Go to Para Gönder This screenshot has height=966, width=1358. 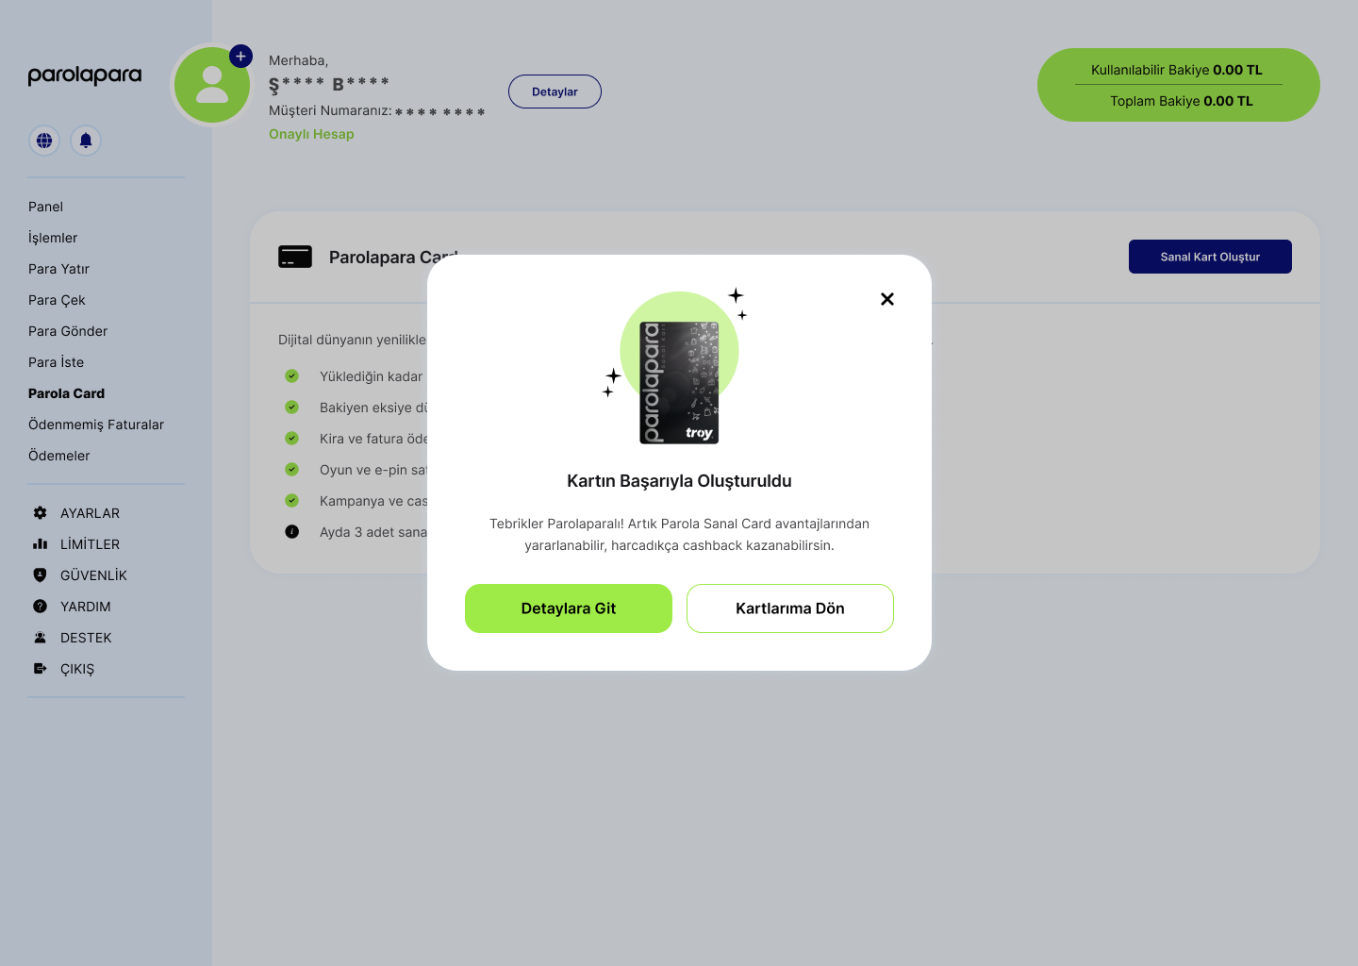coord(68,331)
